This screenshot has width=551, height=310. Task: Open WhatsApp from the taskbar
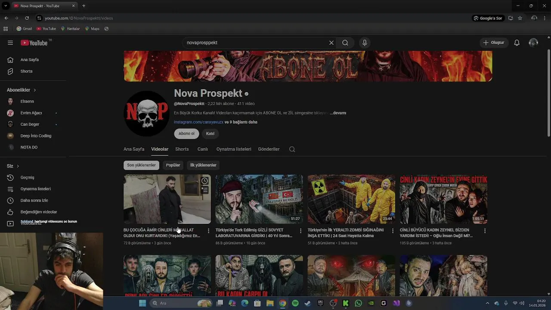[359, 303]
